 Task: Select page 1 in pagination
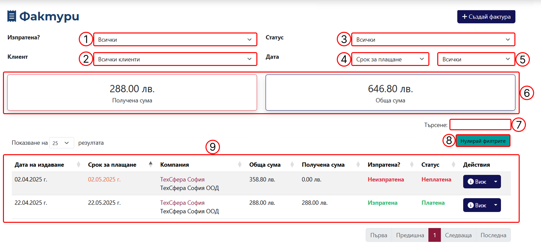pos(435,235)
